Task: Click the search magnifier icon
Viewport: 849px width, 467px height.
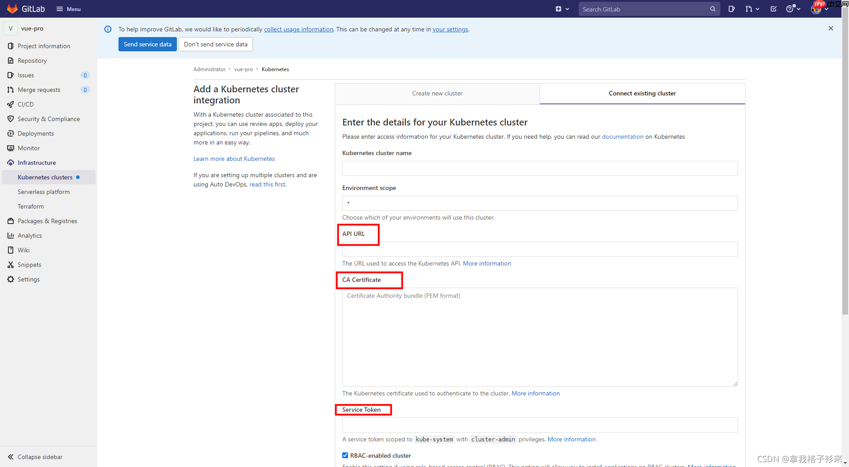Action: pos(712,9)
